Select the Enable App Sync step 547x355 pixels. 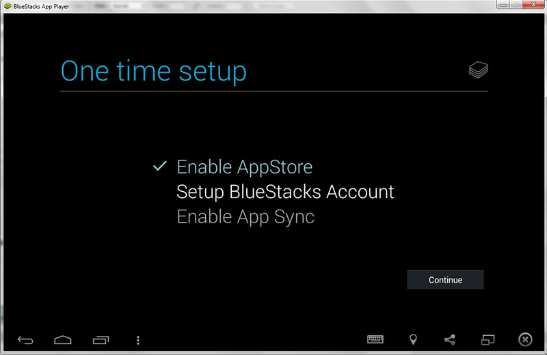click(x=245, y=217)
